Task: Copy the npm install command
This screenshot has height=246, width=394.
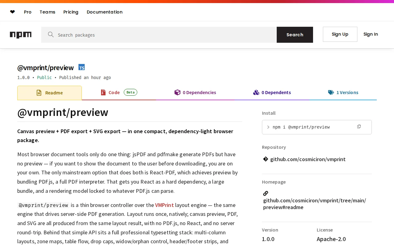Action: [x=359, y=127]
